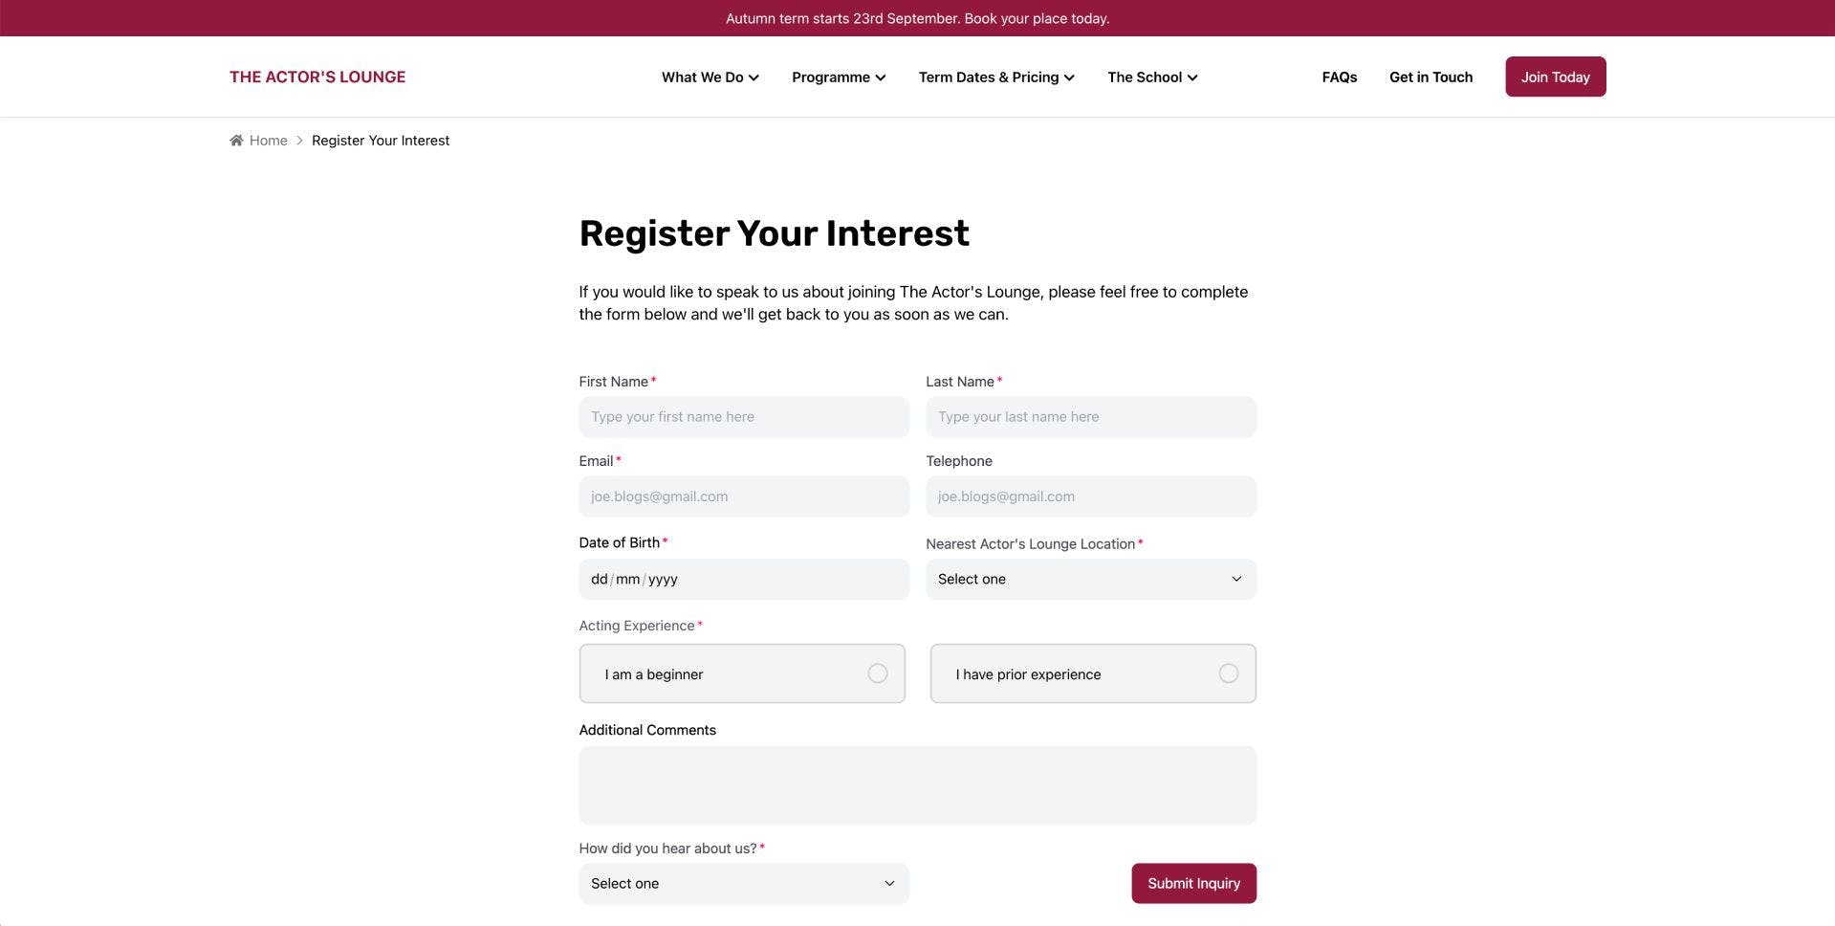
Task: Focus the First Name input field
Action: (743, 417)
